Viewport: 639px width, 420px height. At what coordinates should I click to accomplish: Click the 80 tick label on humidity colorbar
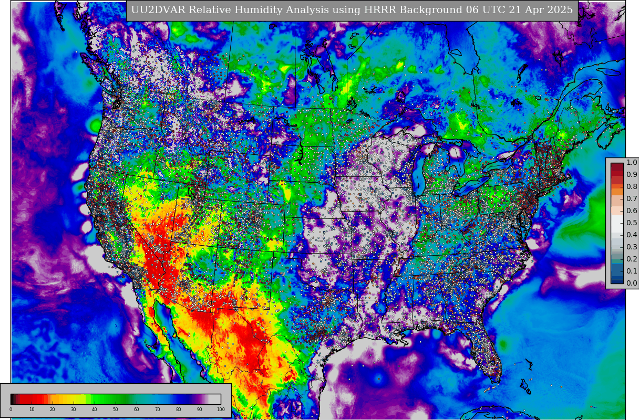pos(179,409)
